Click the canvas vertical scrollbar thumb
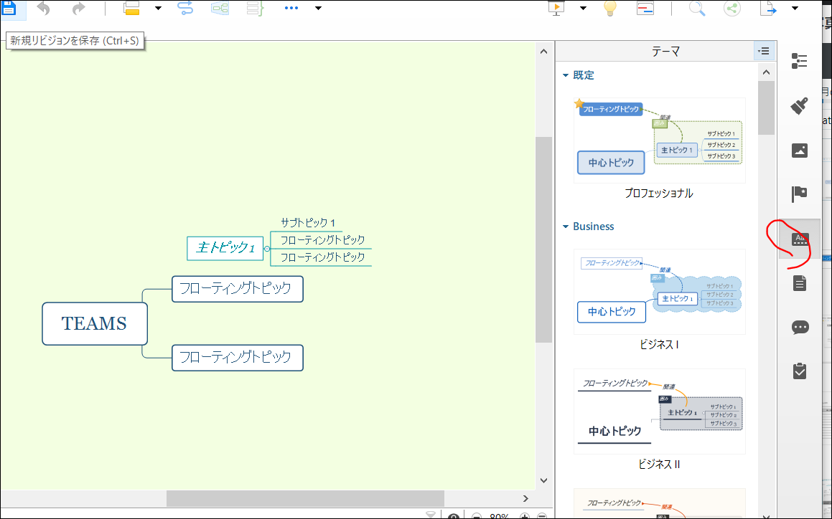Screen dimensions: 832x519 pyautogui.click(x=543, y=239)
